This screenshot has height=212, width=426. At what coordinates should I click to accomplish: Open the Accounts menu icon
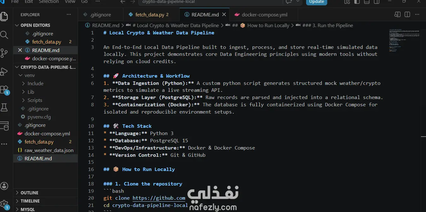(x=4, y=186)
